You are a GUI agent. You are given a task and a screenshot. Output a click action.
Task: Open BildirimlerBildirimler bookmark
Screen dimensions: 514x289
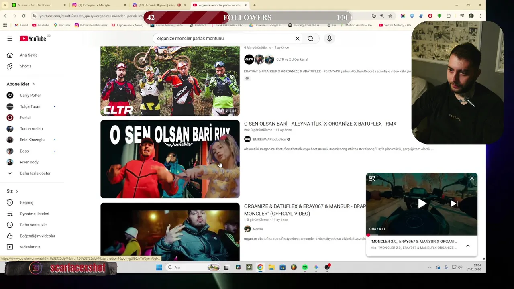tap(91, 25)
